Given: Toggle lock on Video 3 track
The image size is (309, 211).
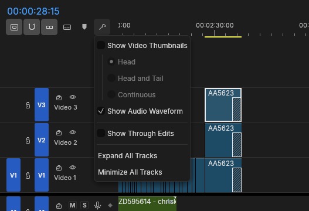Looking at the screenshot, I should click(28, 105).
